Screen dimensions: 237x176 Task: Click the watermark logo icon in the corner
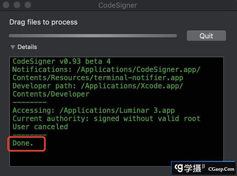pos(179,168)
